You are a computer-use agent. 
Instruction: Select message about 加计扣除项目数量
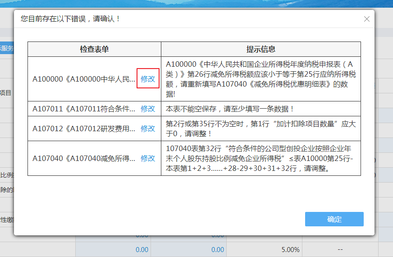pos(260,128)
